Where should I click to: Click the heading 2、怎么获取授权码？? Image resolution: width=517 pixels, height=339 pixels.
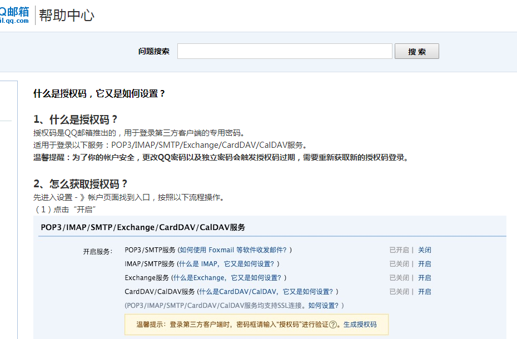pos(81,184)
